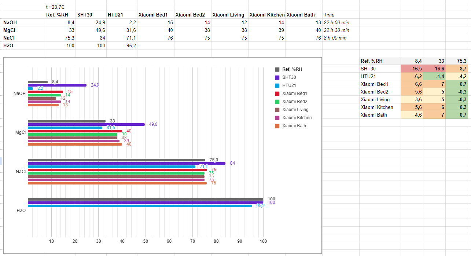Select the blue HTU21 legend swatch
This screenshot has height=256, width=471.
277,85
